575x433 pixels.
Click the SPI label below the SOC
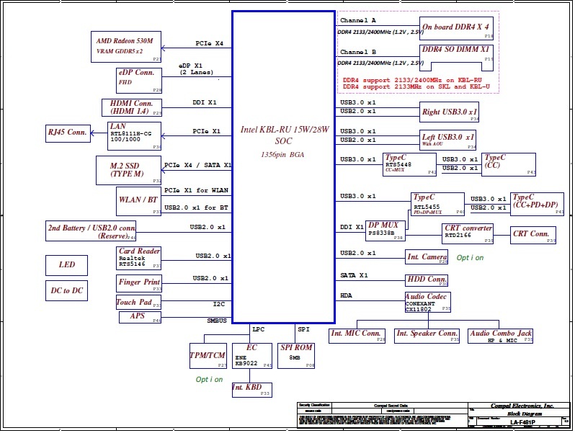303,329
